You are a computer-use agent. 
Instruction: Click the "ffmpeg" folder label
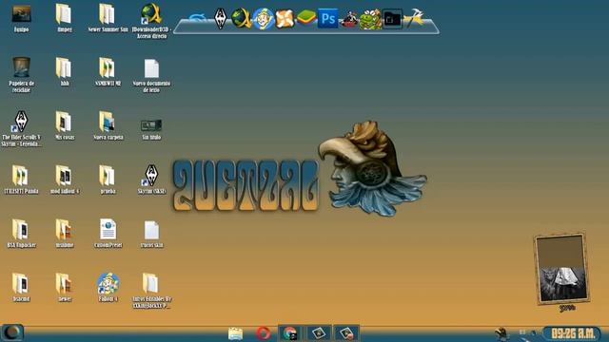click(65, 29)
